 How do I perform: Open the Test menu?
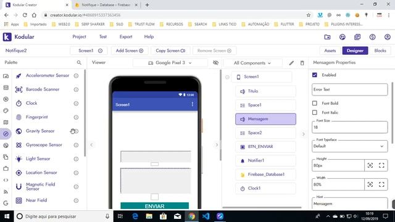103,37
